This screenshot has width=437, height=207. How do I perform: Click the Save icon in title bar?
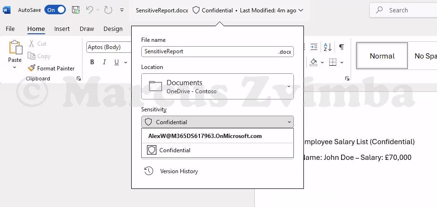coord(76,10)
